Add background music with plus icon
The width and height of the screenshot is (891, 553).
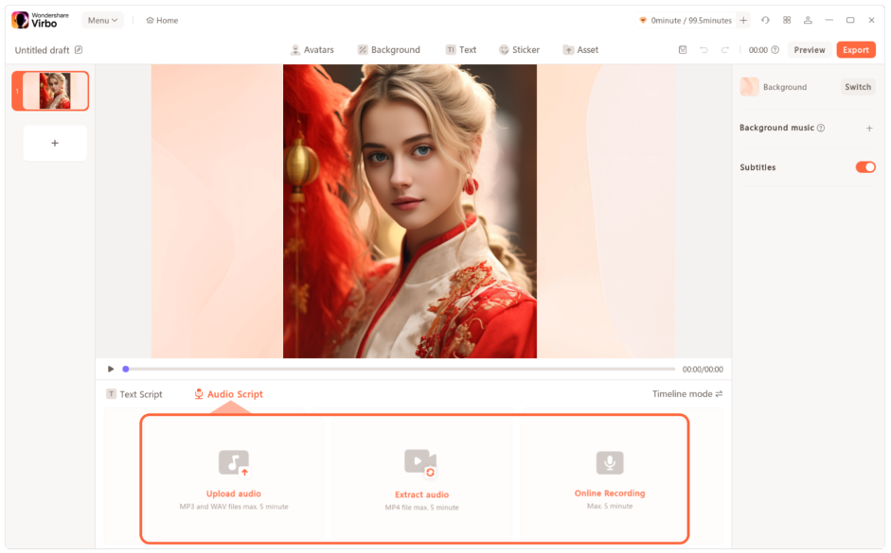(x=869, y=129)
